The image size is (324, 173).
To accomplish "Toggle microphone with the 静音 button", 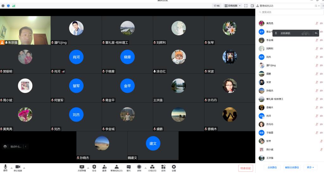I will point(5,168).
